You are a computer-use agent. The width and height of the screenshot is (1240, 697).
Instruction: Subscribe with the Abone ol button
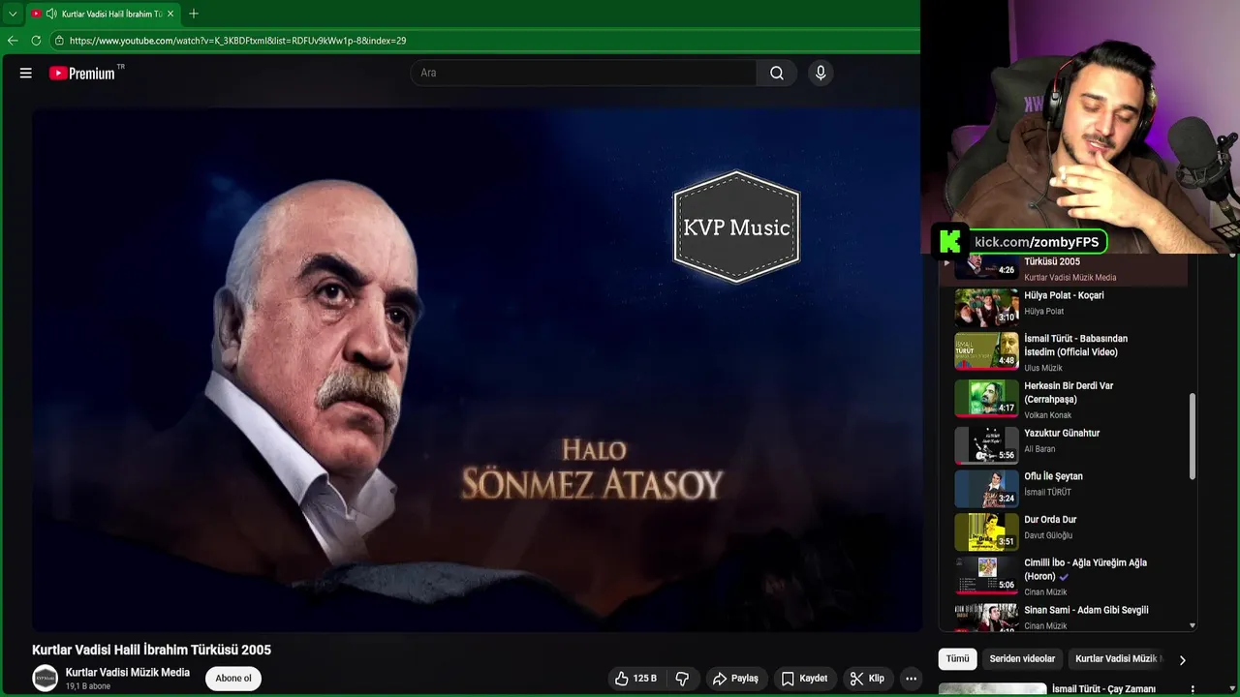[233, 679]
